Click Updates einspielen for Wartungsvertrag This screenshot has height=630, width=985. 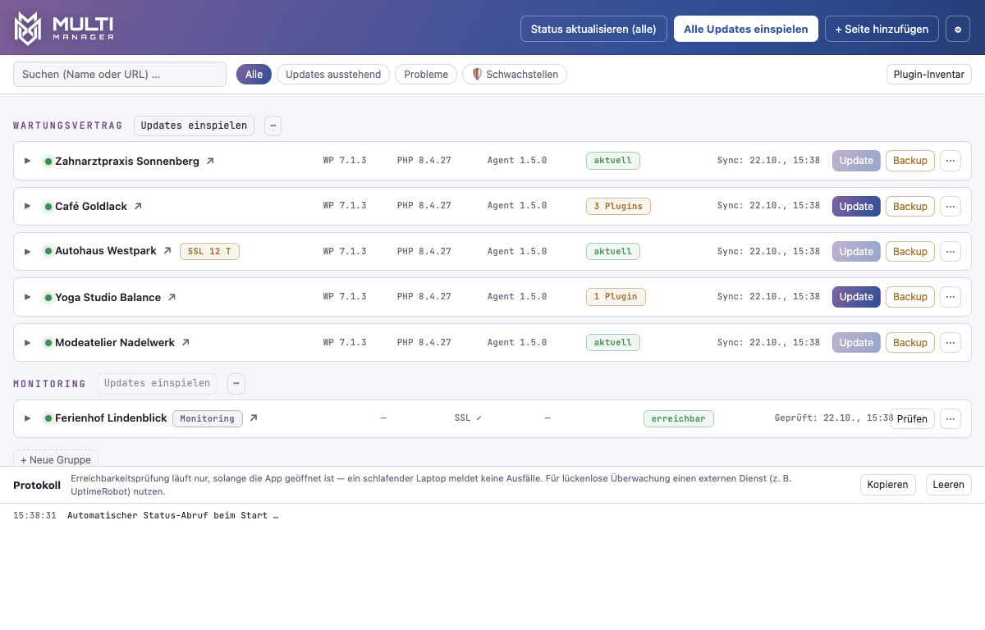coord(194,126)
